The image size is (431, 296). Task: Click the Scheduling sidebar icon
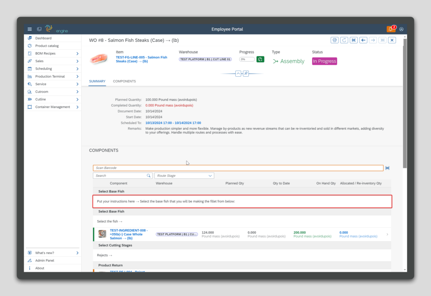[30, 69]
